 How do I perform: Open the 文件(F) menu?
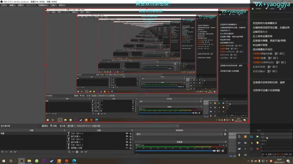pyautogui.click(x=4, y=5)
